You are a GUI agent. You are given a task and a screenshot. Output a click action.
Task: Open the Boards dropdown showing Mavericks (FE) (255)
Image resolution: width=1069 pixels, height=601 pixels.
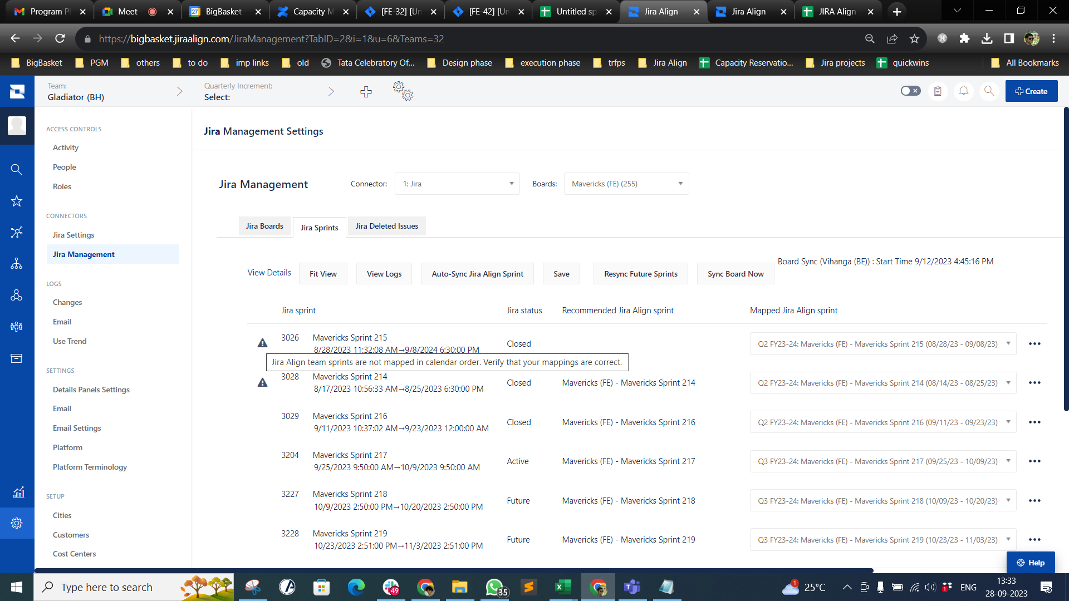(x=626, y=183)
